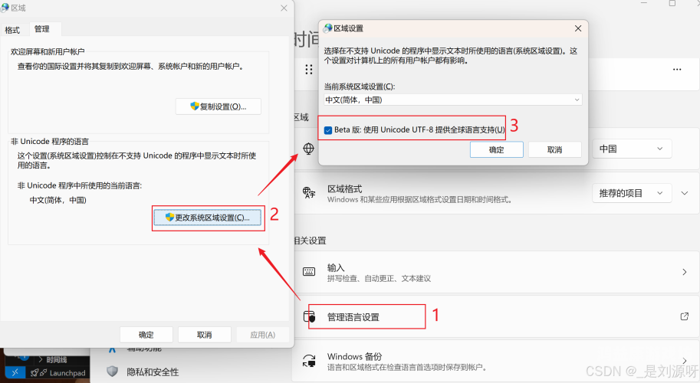This screenshot has height=383, width=700.
Task: Switch to the 格式 tab in 区域 dialog
Action: (x=12, y=30)
